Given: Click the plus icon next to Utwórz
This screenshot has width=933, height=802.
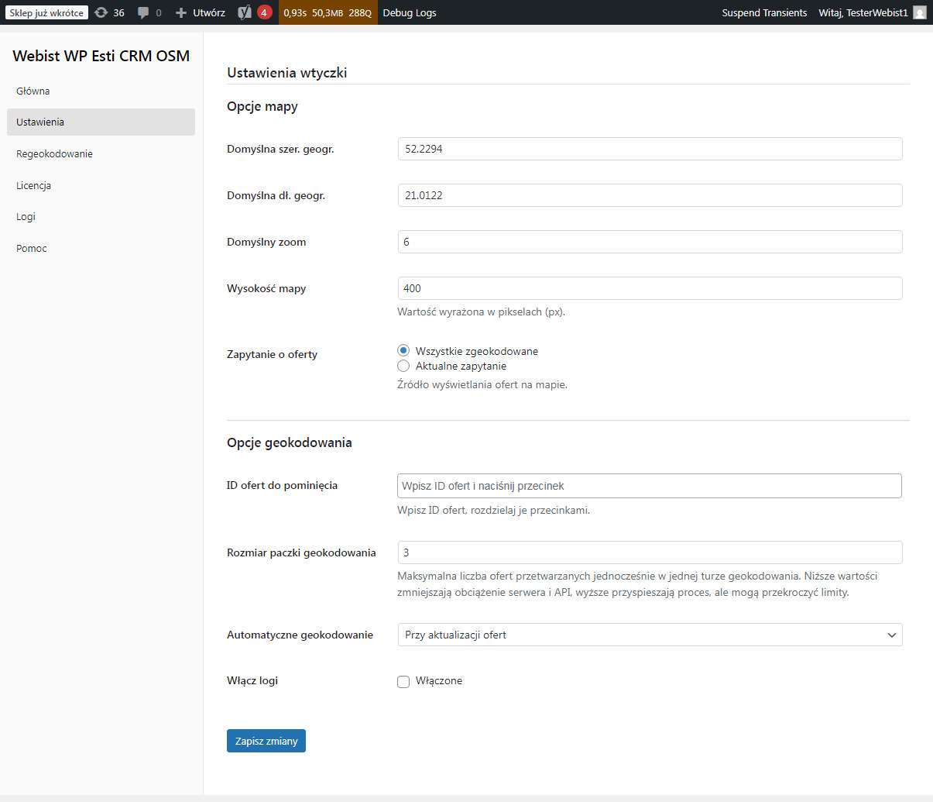Looking at the screenshot, I should pyautogui.click(x=181, y=12).
